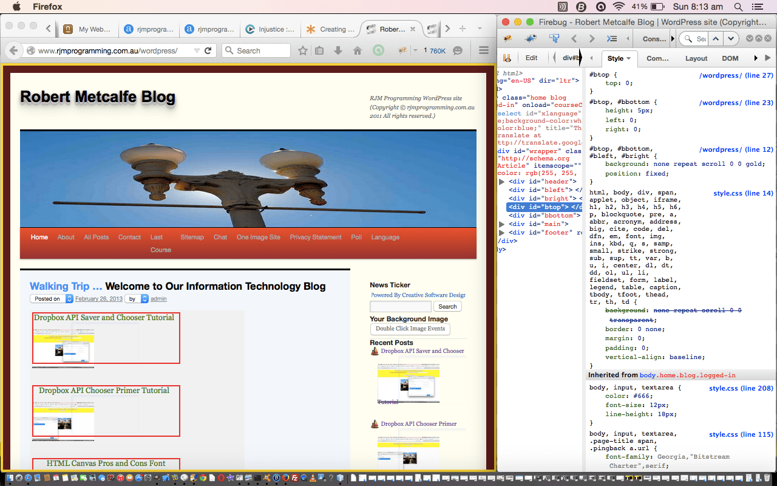Click the 'Double Click Image Events' button
The height and width of the screenshot is (486, 777).
point(410,329)
